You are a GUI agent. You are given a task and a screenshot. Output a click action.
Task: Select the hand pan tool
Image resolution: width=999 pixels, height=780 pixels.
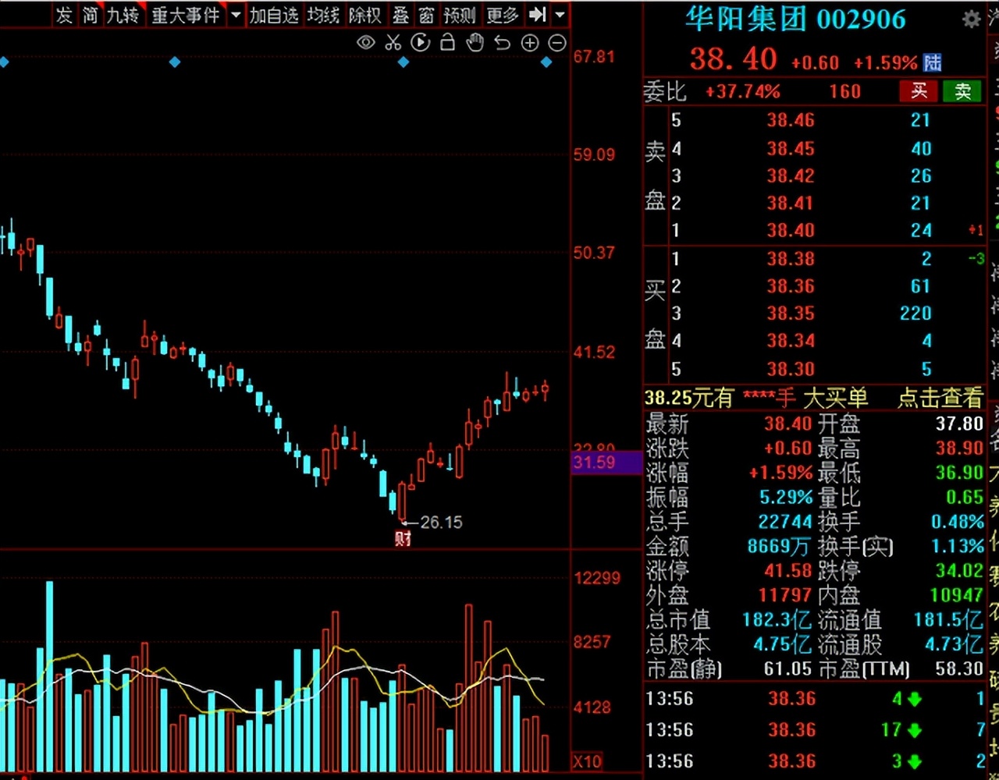[x=475, y=43]
